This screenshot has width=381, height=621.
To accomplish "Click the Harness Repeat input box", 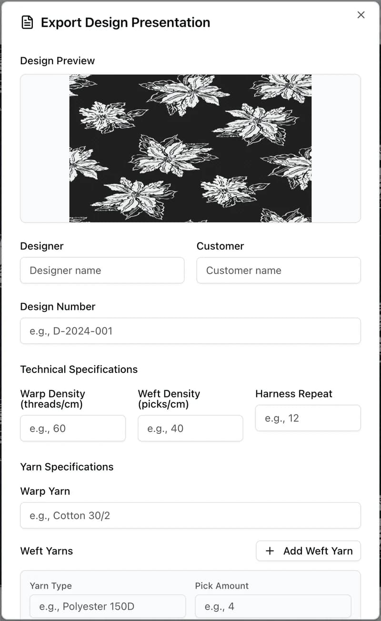I will pyautogui.click(x=308, y=418).
